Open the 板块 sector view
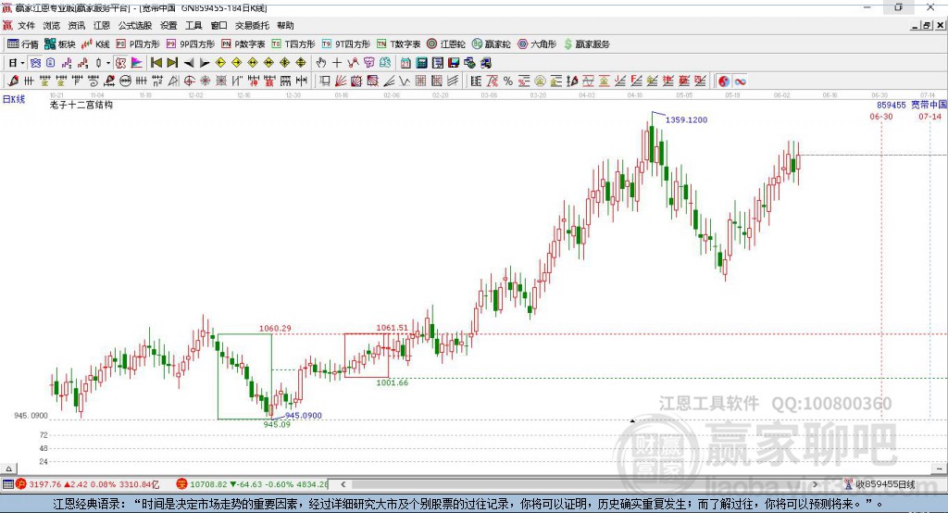The width and height of the screenshot is (948, 513). [60, 44]
